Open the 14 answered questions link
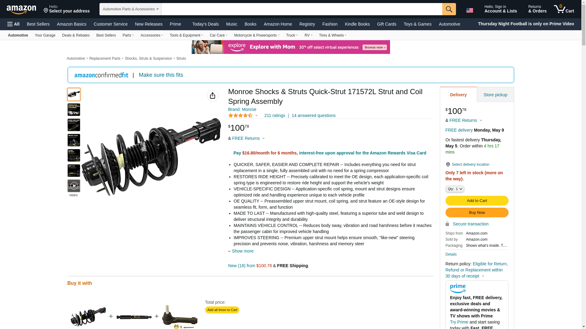 (313, 115)
